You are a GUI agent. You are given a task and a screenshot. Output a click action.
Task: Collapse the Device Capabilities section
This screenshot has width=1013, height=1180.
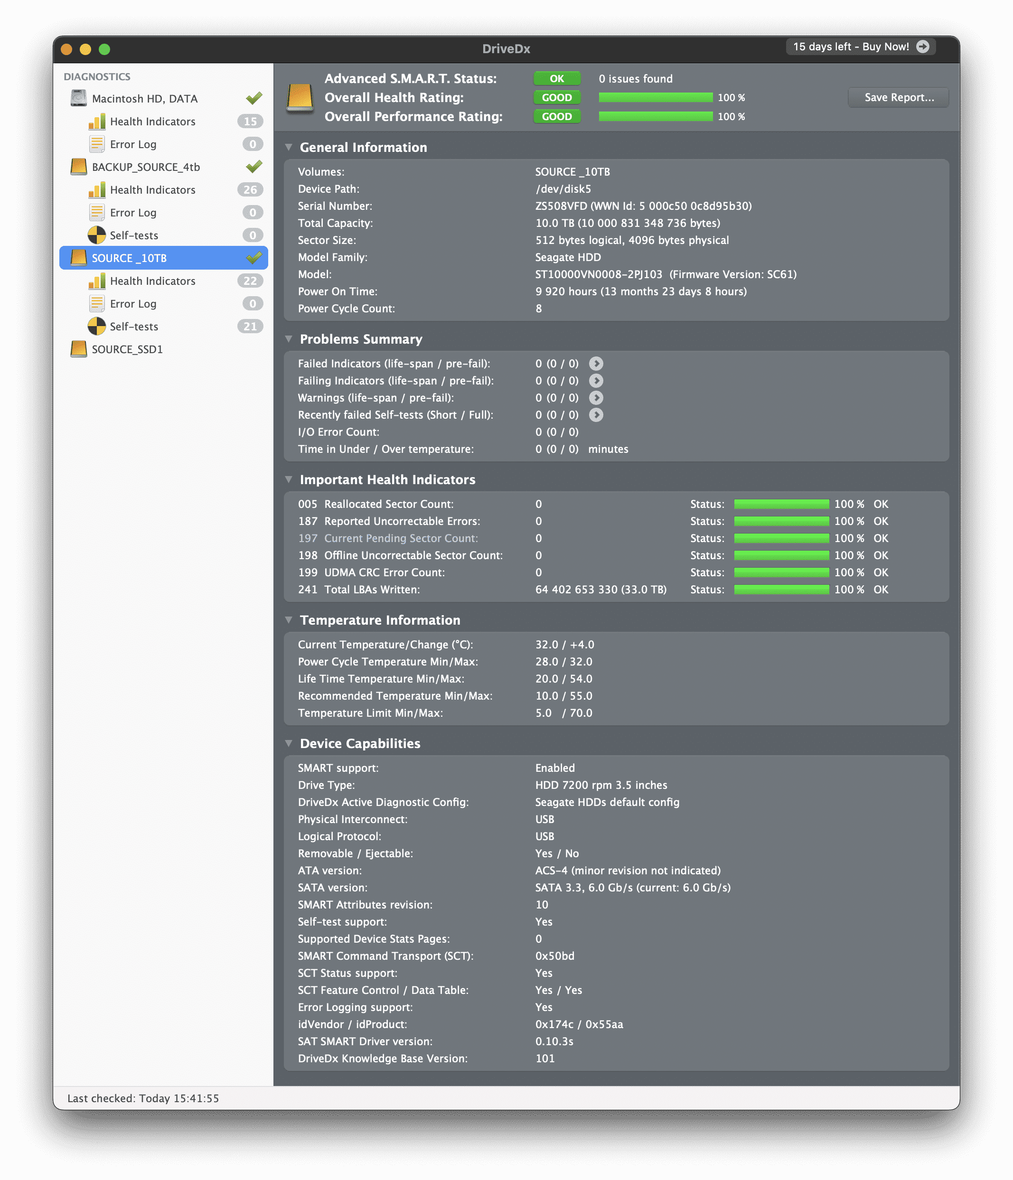tap(289, 743)
